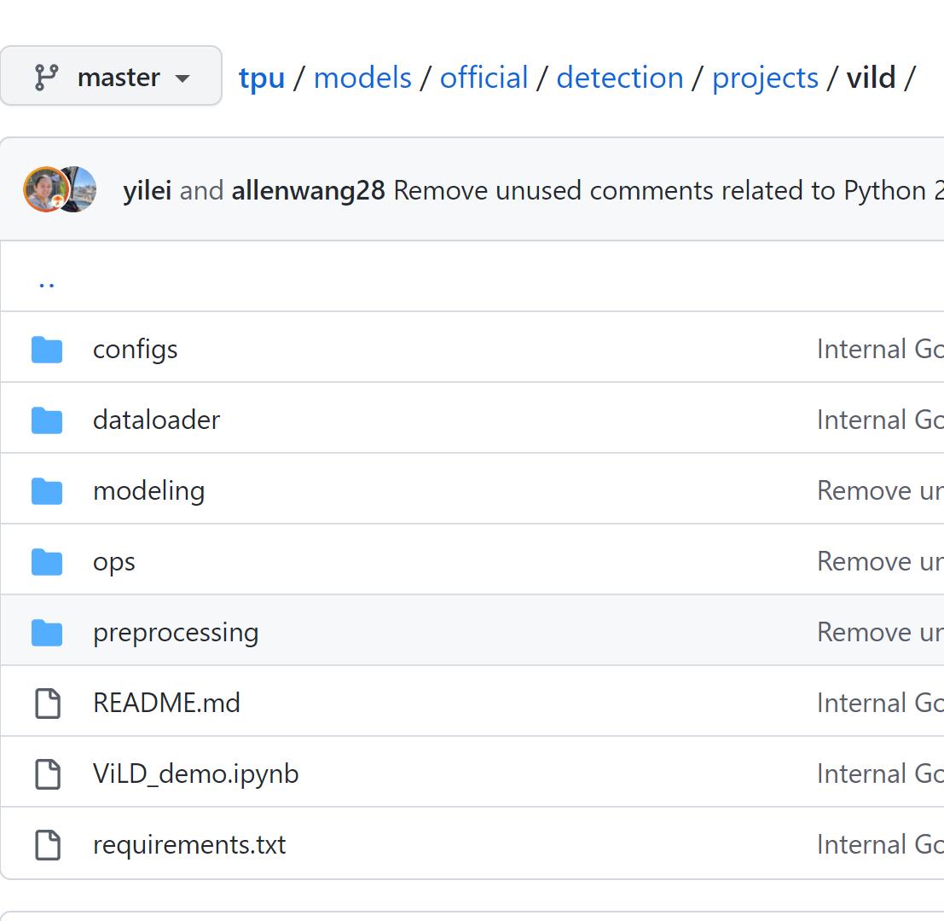Image resolution: width=944 pixels, height=921 pixels.
Task: Open yilei's user profile link
Action: (x=147, y=190)
